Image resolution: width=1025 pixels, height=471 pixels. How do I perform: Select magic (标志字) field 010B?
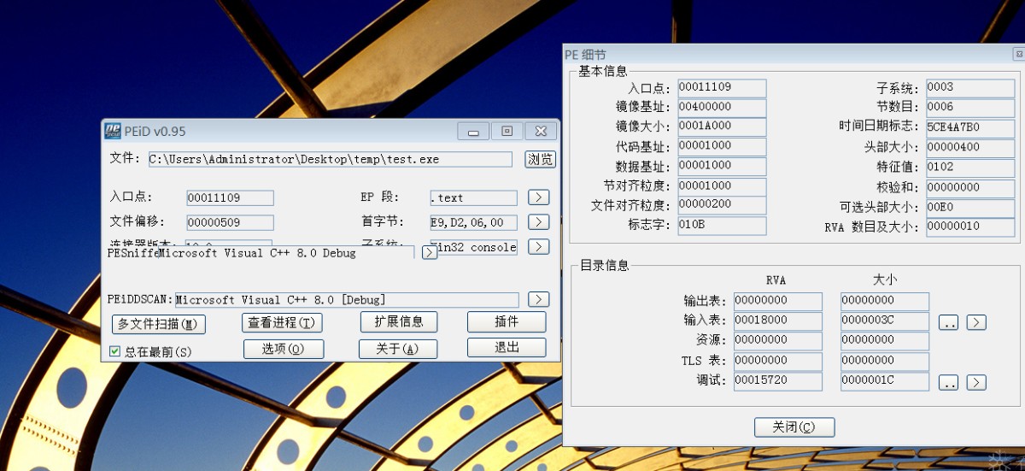[x=722, y=226]
